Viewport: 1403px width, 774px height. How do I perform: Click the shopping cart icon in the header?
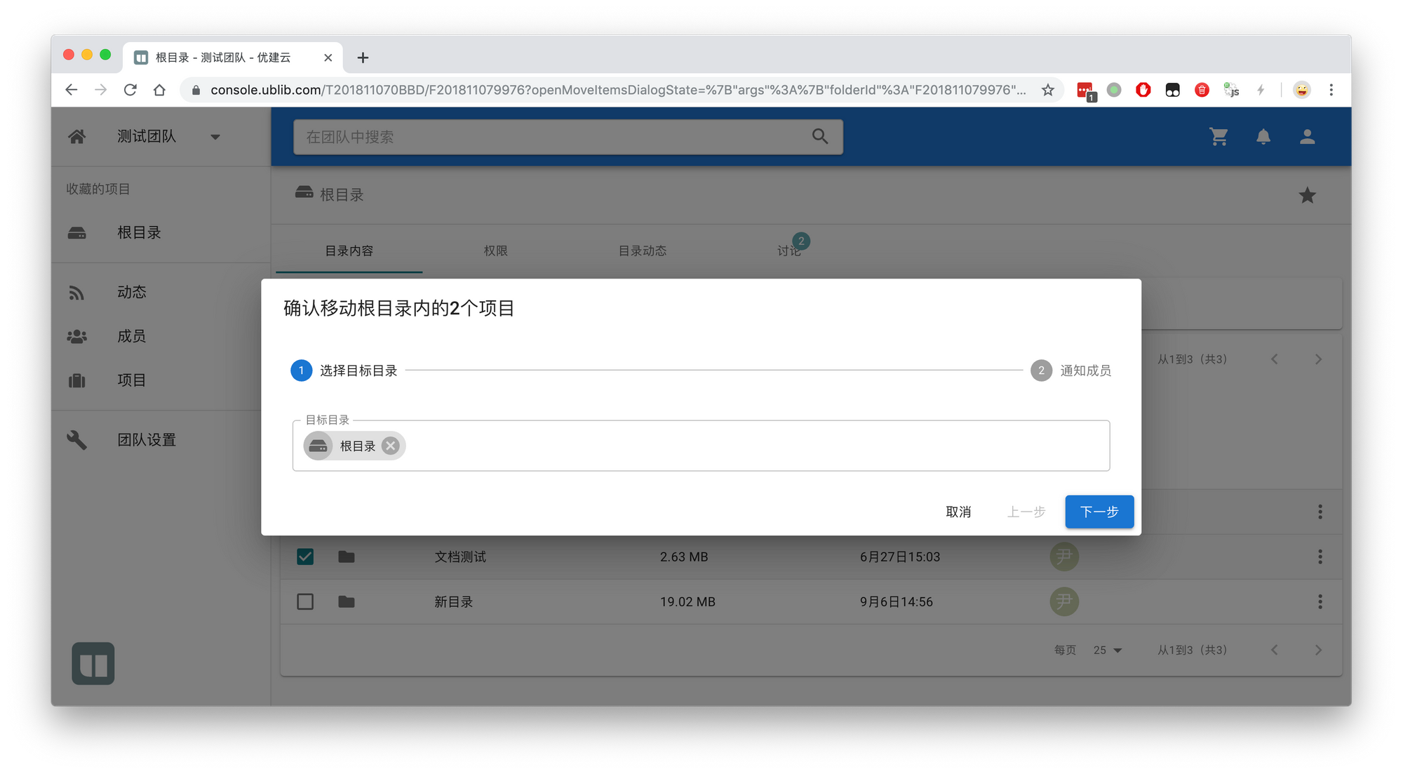click(x=1219, y=137)
